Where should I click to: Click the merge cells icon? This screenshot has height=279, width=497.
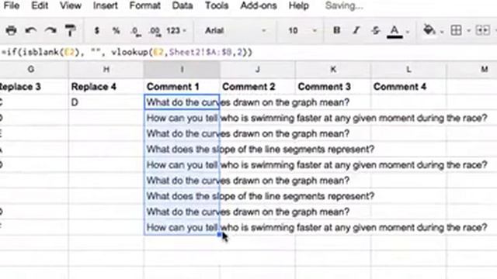(x=482, y=30)
